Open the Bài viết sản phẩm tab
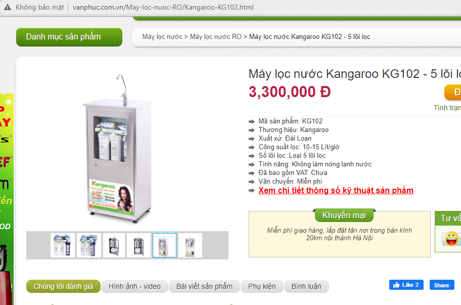This screenshot has width=461, height=305. point(204,286)
